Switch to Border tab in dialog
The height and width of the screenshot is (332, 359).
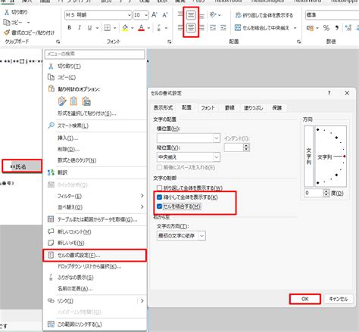point(229,108)
